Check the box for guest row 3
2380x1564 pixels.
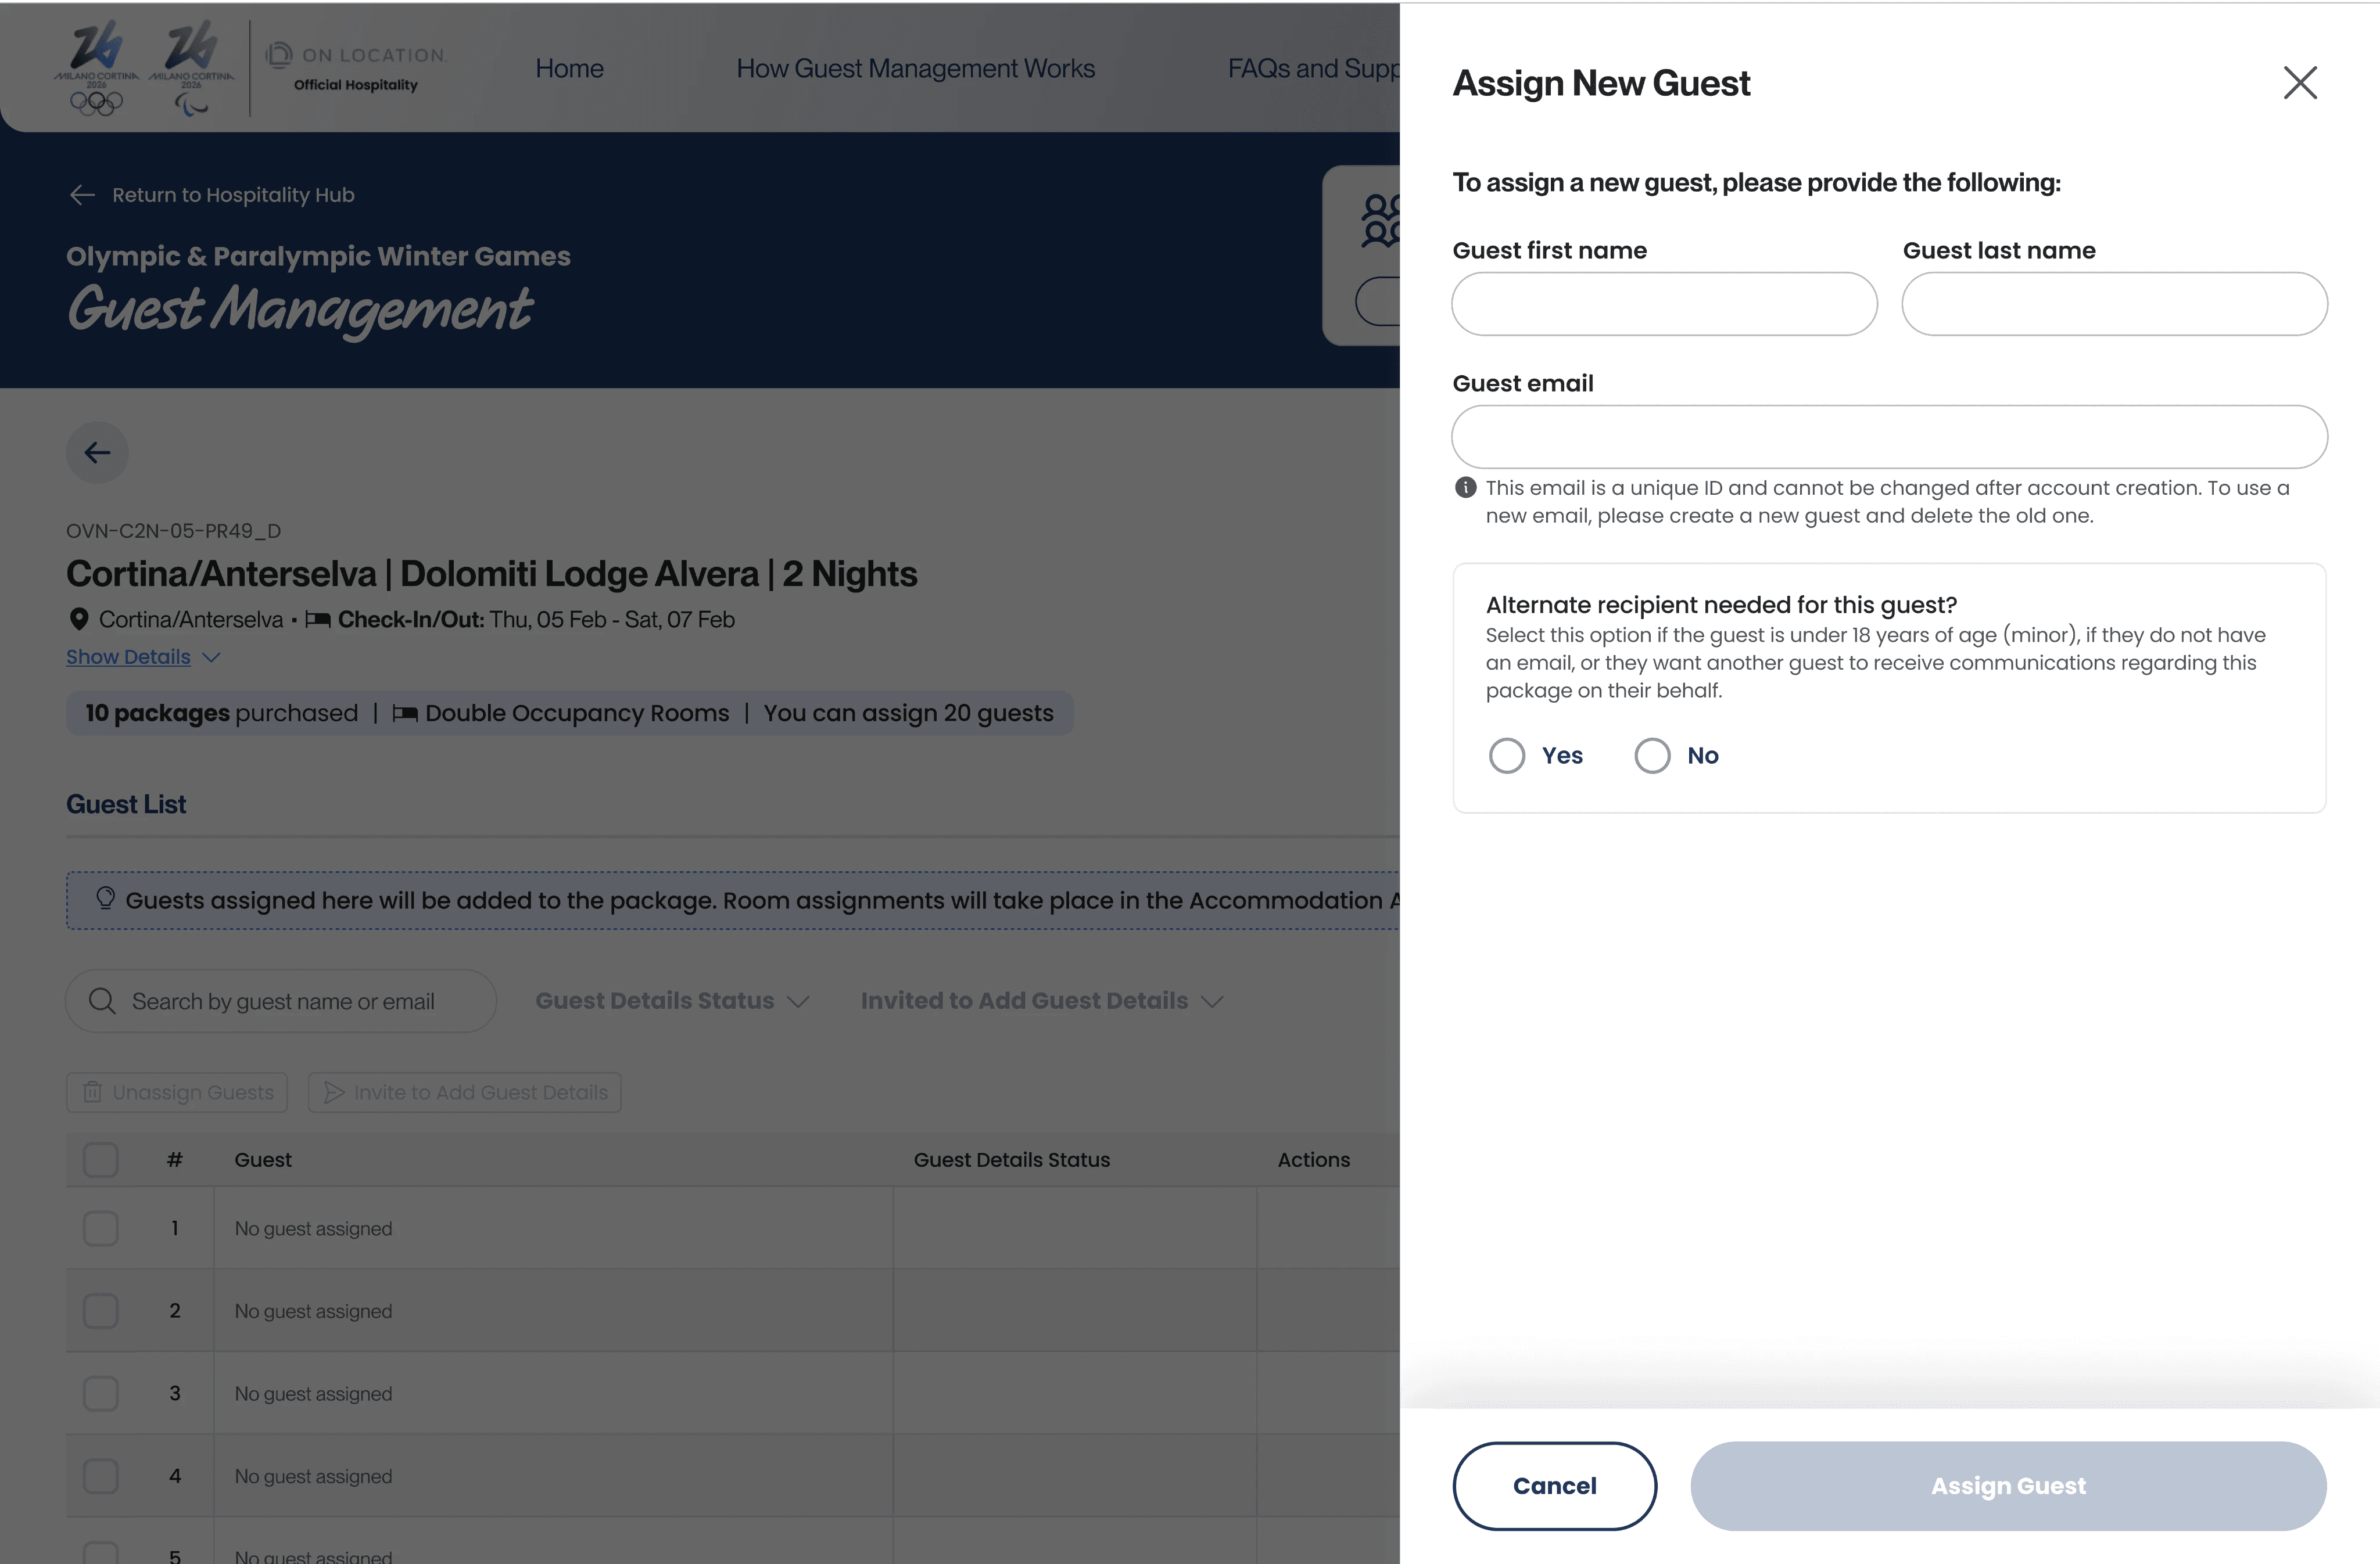[x=100, y=1393]
